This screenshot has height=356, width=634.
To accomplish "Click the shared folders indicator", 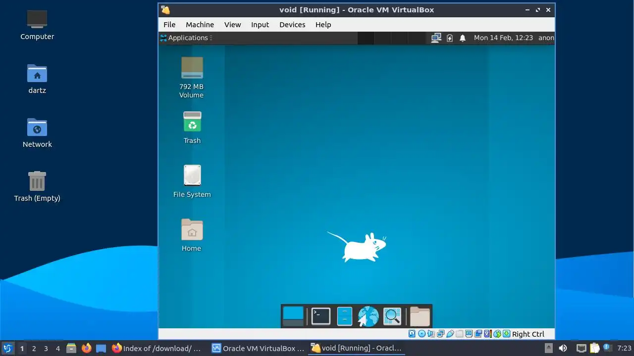I will coord(460,334).
